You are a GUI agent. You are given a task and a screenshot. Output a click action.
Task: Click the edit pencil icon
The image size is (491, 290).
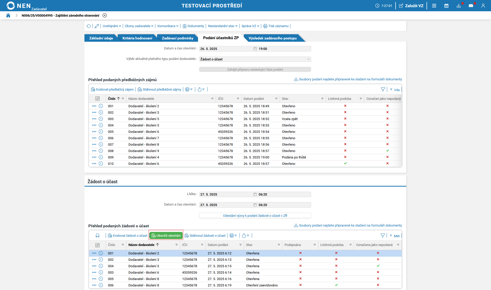[97, 26]
